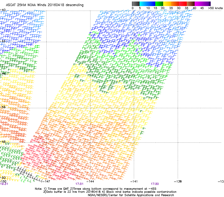Click the '-48' latitude label

[3, 142]
